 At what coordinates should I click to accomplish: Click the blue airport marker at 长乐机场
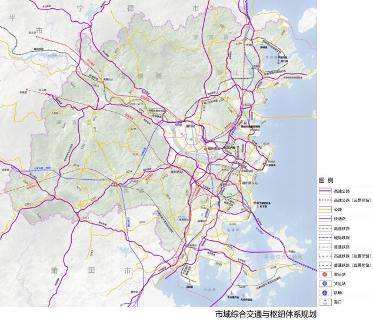tap(264, 164)
